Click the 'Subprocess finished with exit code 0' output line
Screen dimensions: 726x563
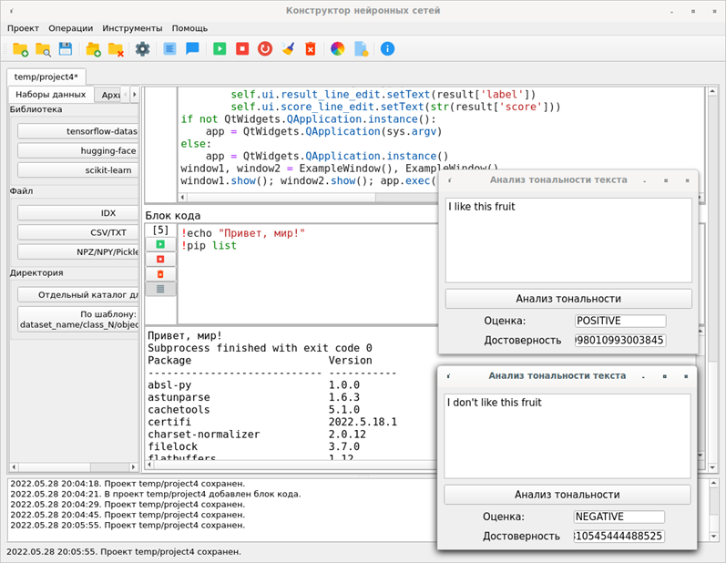pos(260,348)
